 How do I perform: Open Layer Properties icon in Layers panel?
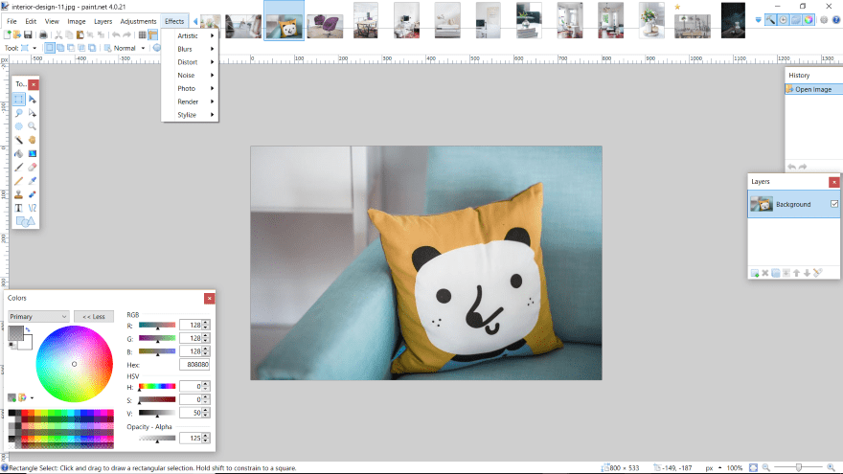click(x=817, y=273)
